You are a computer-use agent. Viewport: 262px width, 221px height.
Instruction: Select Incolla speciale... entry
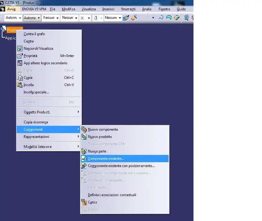point(49,92)
